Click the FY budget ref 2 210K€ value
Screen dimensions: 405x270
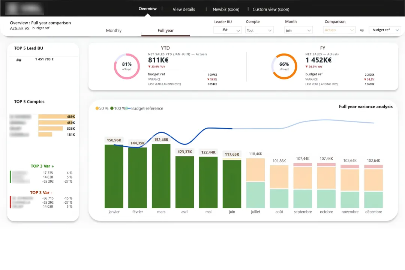pyautogui.click(x=370, y=75)
